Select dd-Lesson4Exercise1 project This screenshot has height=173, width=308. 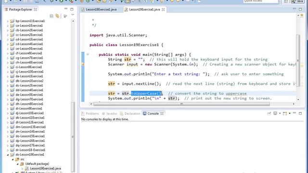pyautogui.click(x=29, y=90)
